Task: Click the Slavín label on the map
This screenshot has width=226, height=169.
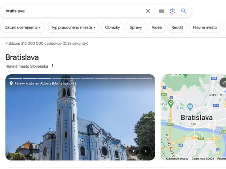Action: point(181,107)
